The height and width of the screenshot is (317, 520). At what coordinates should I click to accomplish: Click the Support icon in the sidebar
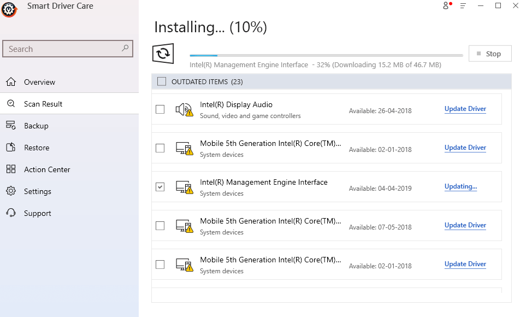click(11, 213)
